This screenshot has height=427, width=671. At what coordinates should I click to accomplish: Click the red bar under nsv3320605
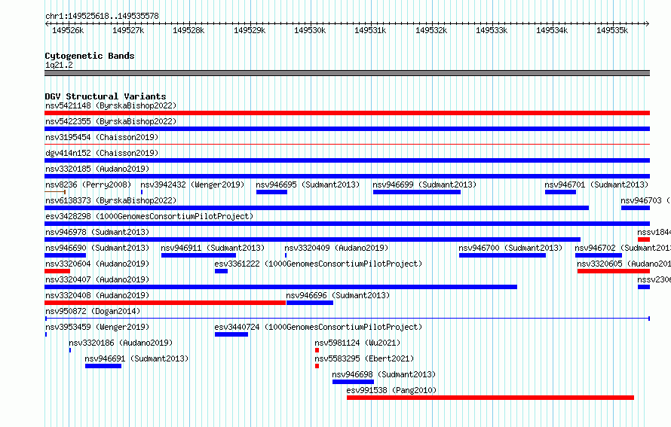[x=614, y=271]
